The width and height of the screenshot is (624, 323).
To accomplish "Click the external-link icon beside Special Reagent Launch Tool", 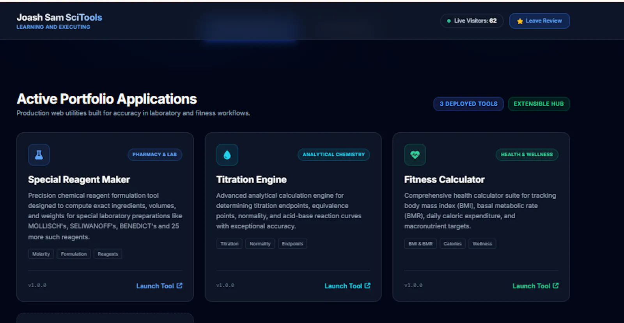I will [179, 286].
